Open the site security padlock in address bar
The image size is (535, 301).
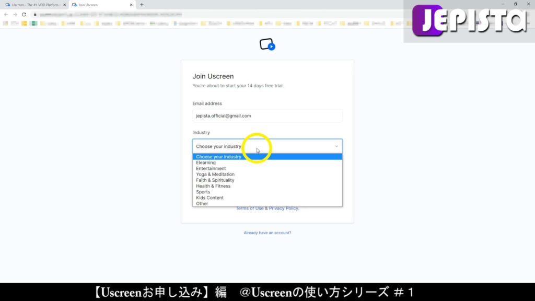point(34,15)
